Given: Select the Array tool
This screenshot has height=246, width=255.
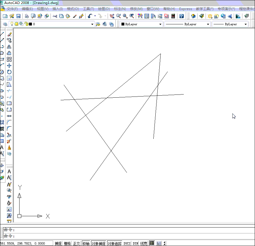Looking at the screenshot, I should coord(9,59).
